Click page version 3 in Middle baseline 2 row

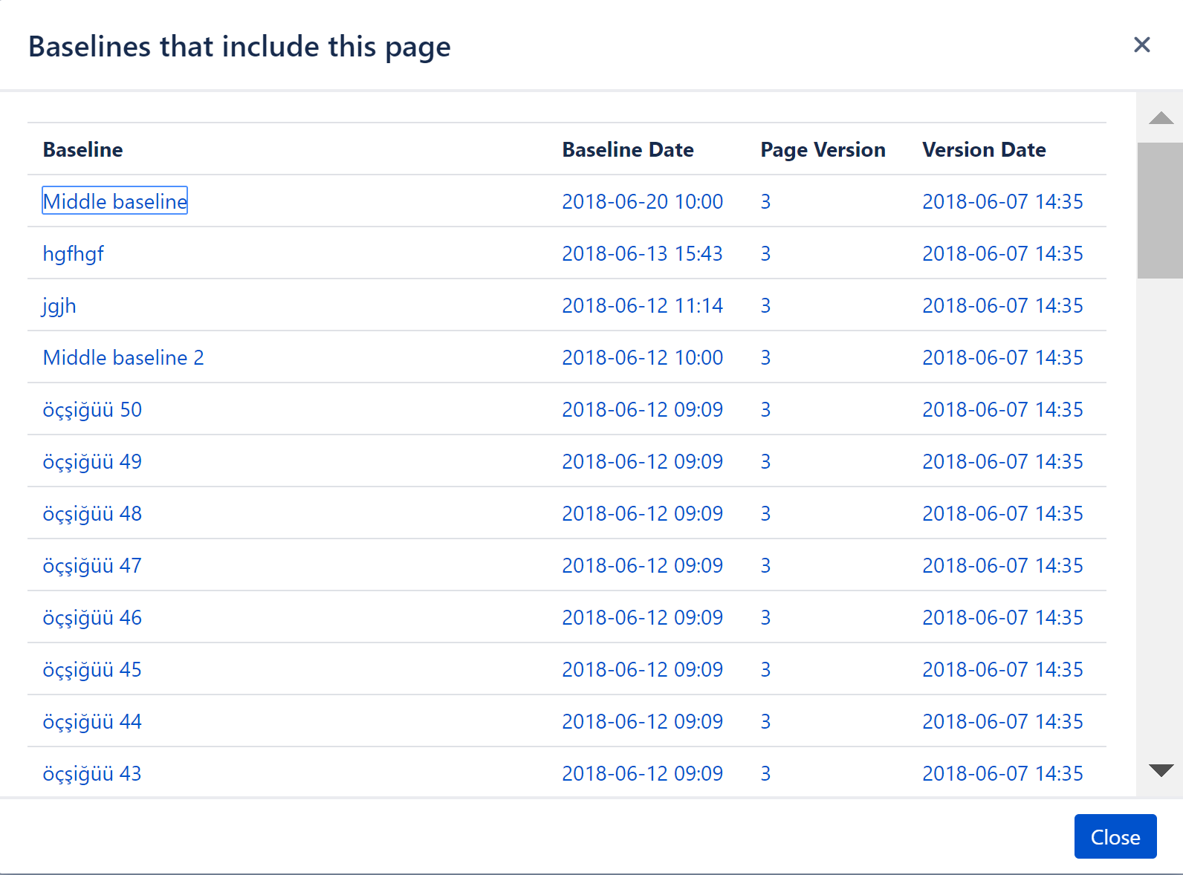(x=765, y=357)
